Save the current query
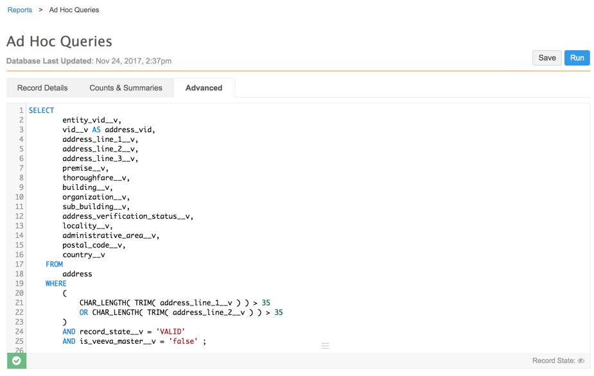 pyautogui.click(x=546, y=58)
